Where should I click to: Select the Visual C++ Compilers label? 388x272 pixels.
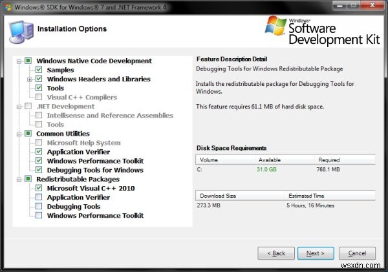82,97
